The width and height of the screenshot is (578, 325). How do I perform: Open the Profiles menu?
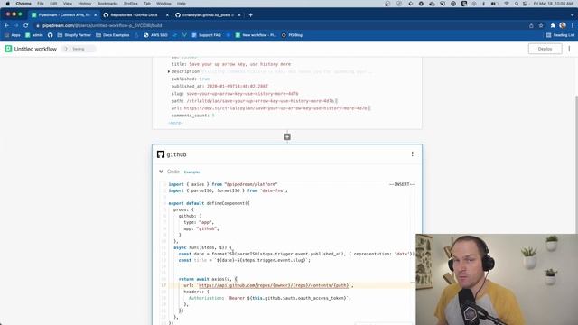coord(130,4)
